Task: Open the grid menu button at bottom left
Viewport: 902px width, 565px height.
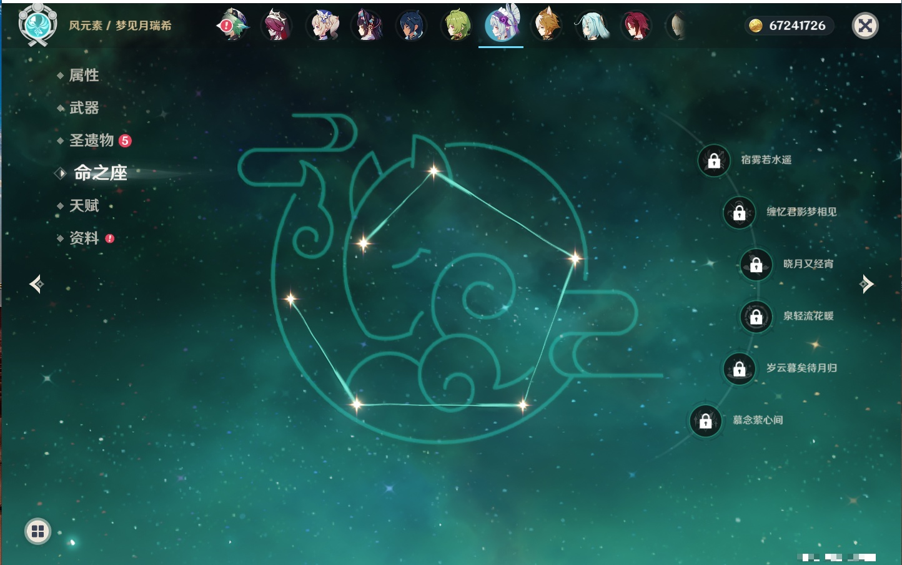Action: [x=37, y=531]
